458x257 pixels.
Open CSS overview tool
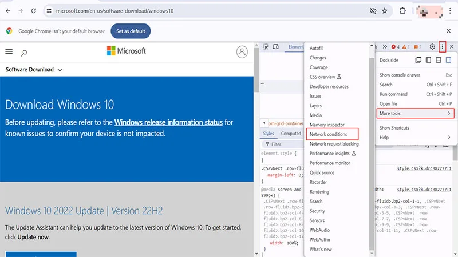click(325, 77)
